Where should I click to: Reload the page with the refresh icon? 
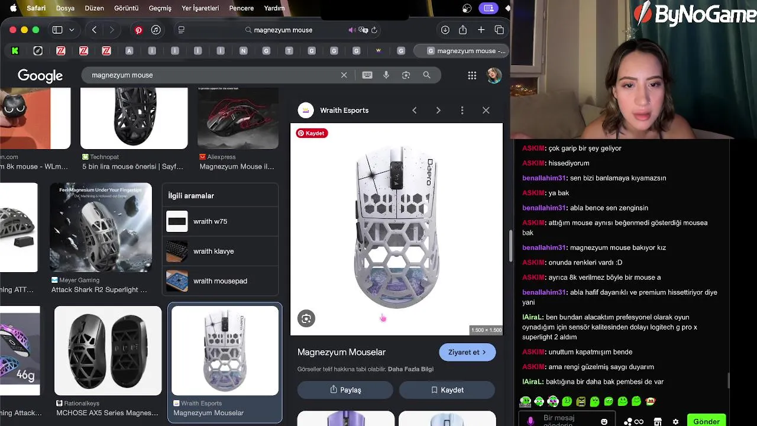(374, 30)
